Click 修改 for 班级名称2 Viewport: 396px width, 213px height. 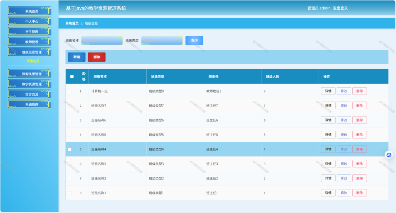pos(344,178)
